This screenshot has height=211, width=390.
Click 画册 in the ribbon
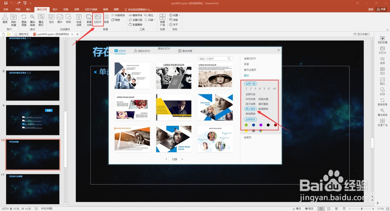(116, 20)
